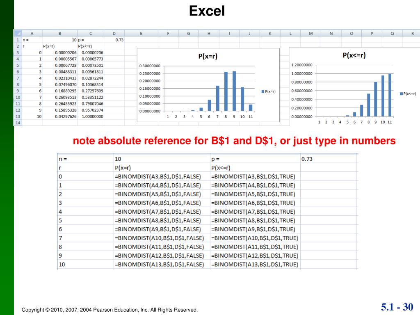Select column M header

311,34
